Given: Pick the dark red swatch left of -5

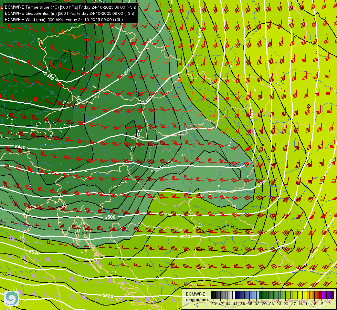Looking at the screenshot, I should (320, 295).
